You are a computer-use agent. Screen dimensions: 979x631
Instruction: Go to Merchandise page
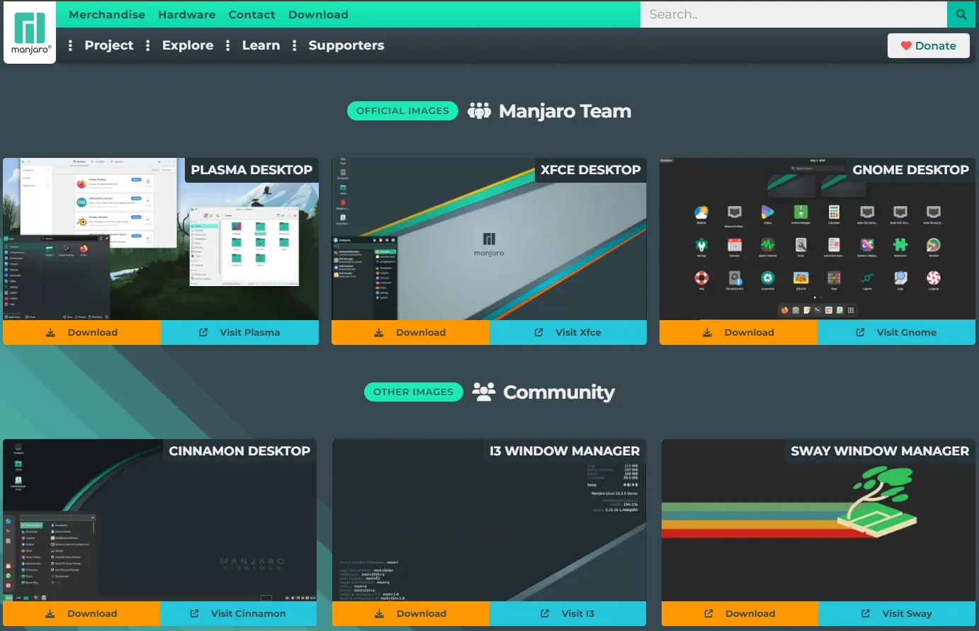click(107, 14)
